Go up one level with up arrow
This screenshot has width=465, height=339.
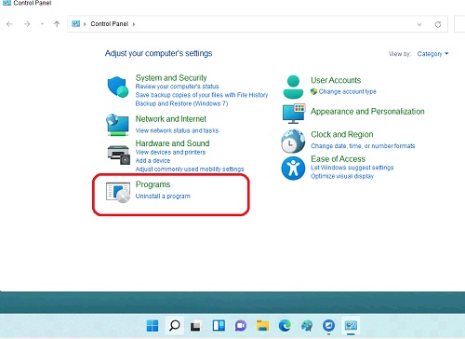click(57, 24)
